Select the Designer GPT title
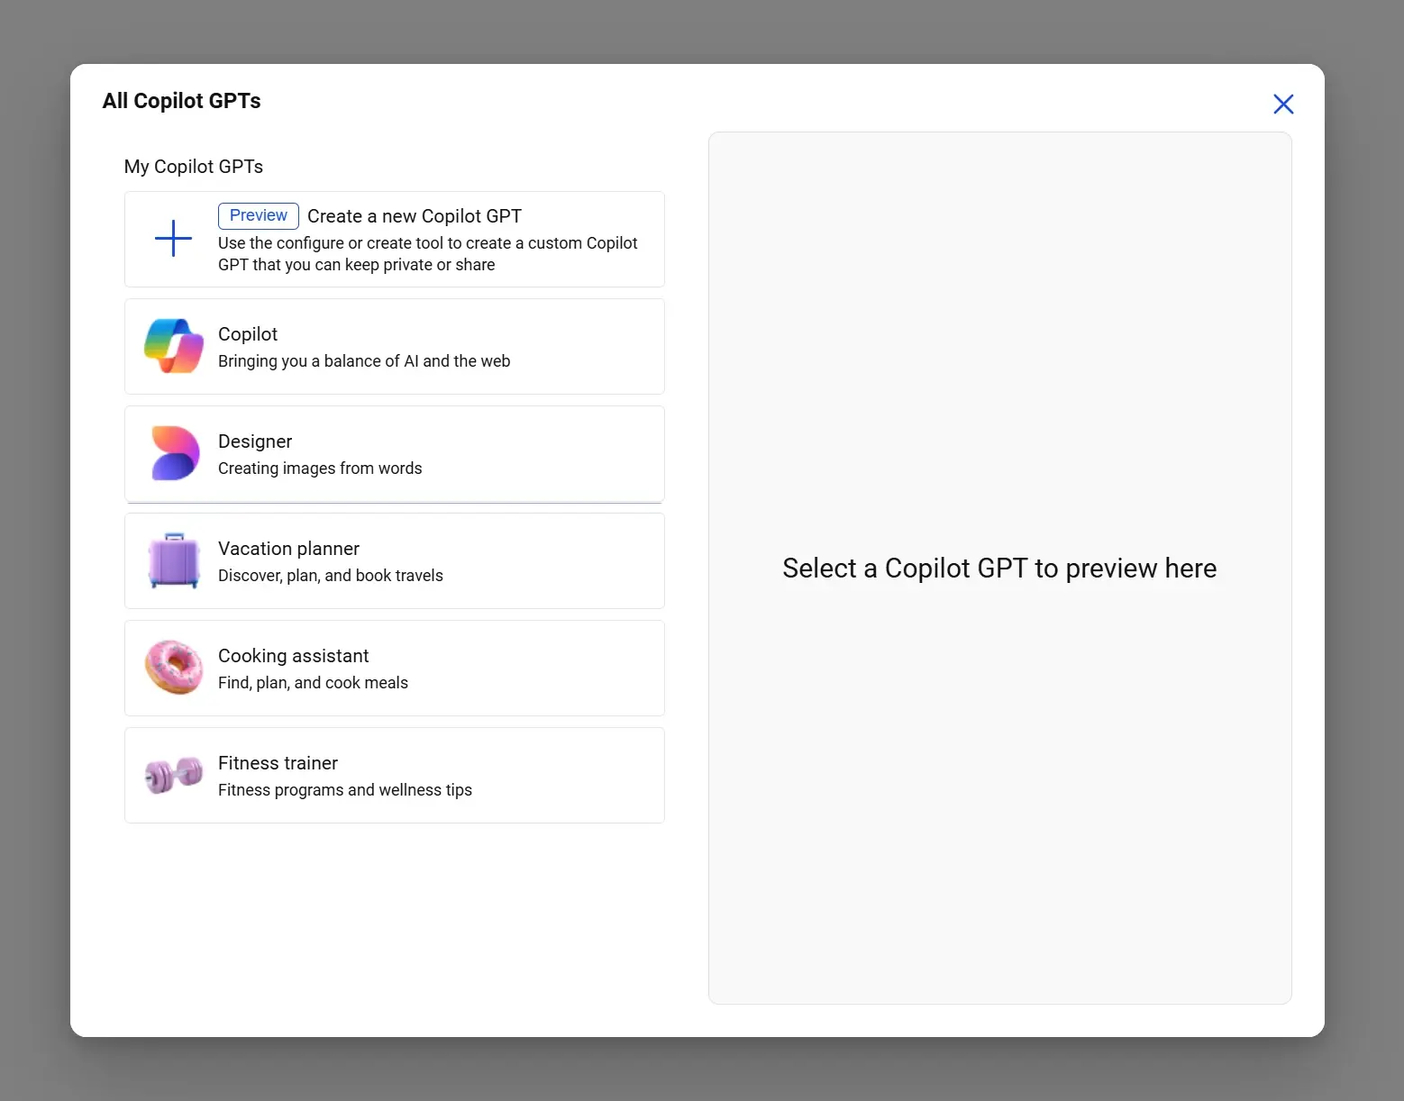 (x=255, y=441)
